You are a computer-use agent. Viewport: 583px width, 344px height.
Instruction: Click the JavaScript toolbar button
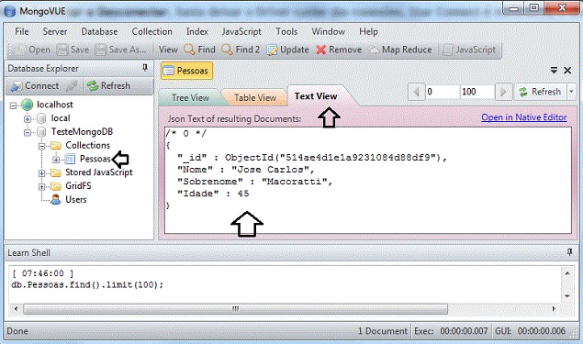pyautogui.click(x=470, y=50)
